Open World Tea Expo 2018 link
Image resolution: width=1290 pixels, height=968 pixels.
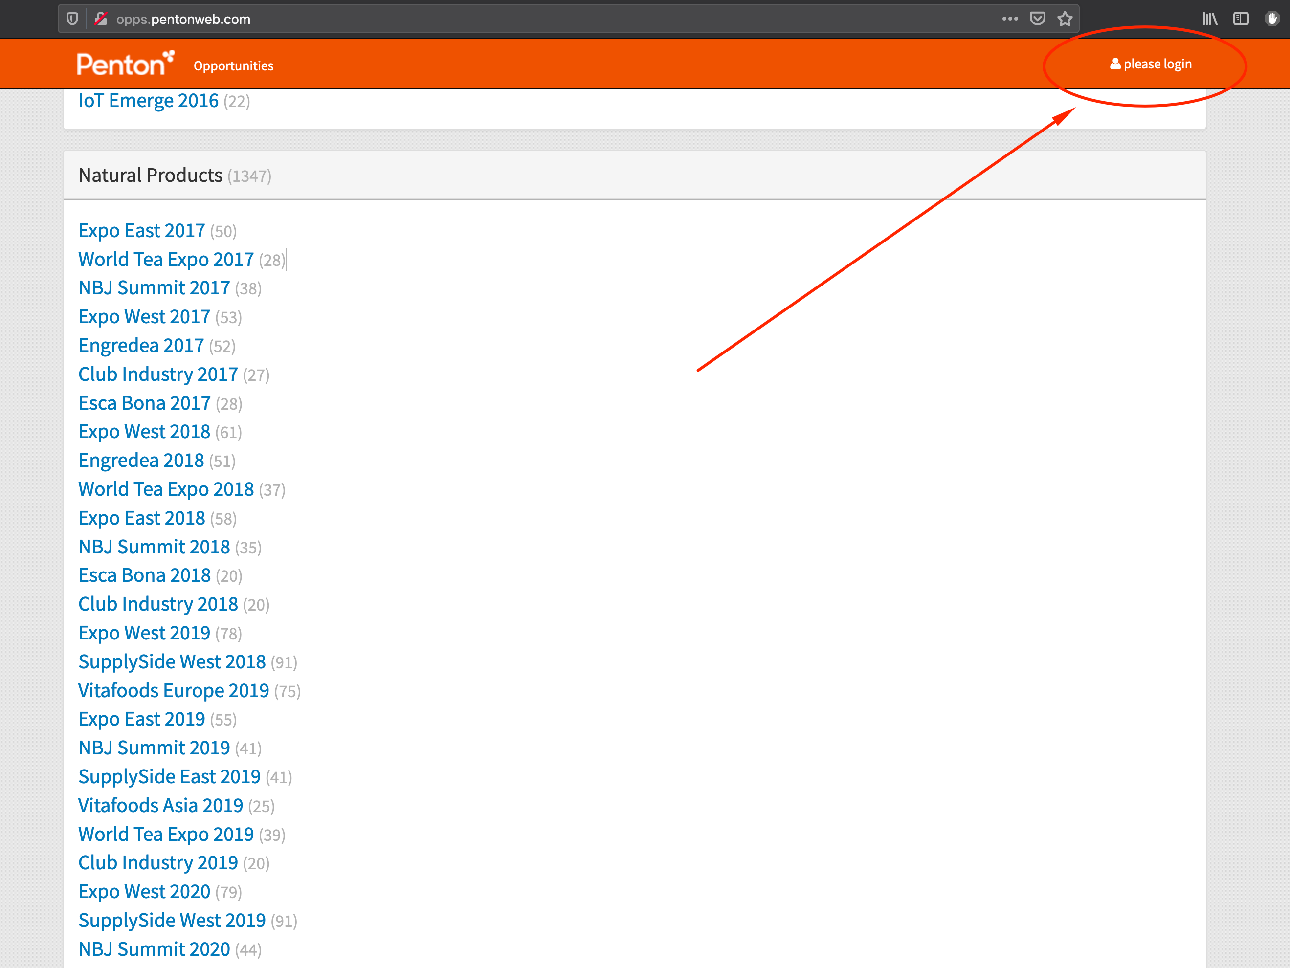tap(166, 489)
